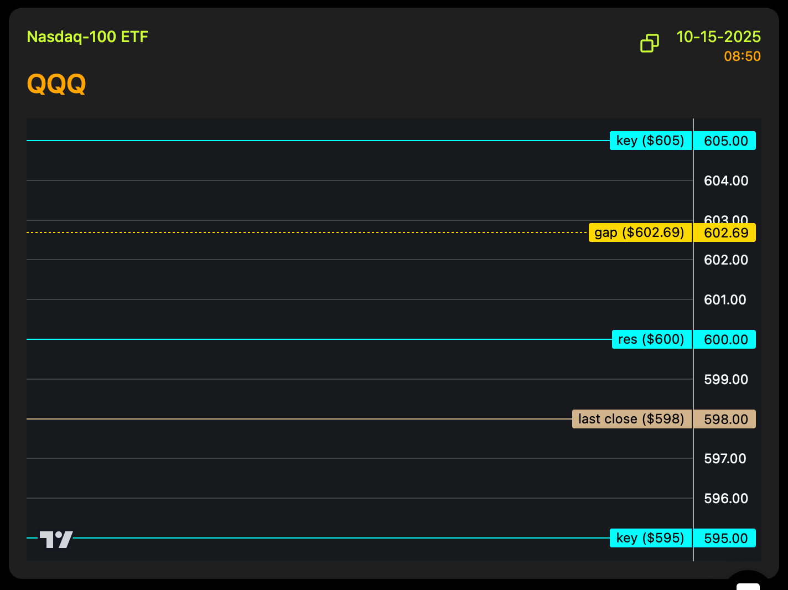Select the key ($605) level label
Viewport: 788px width, 590px height.
point(650,141)
